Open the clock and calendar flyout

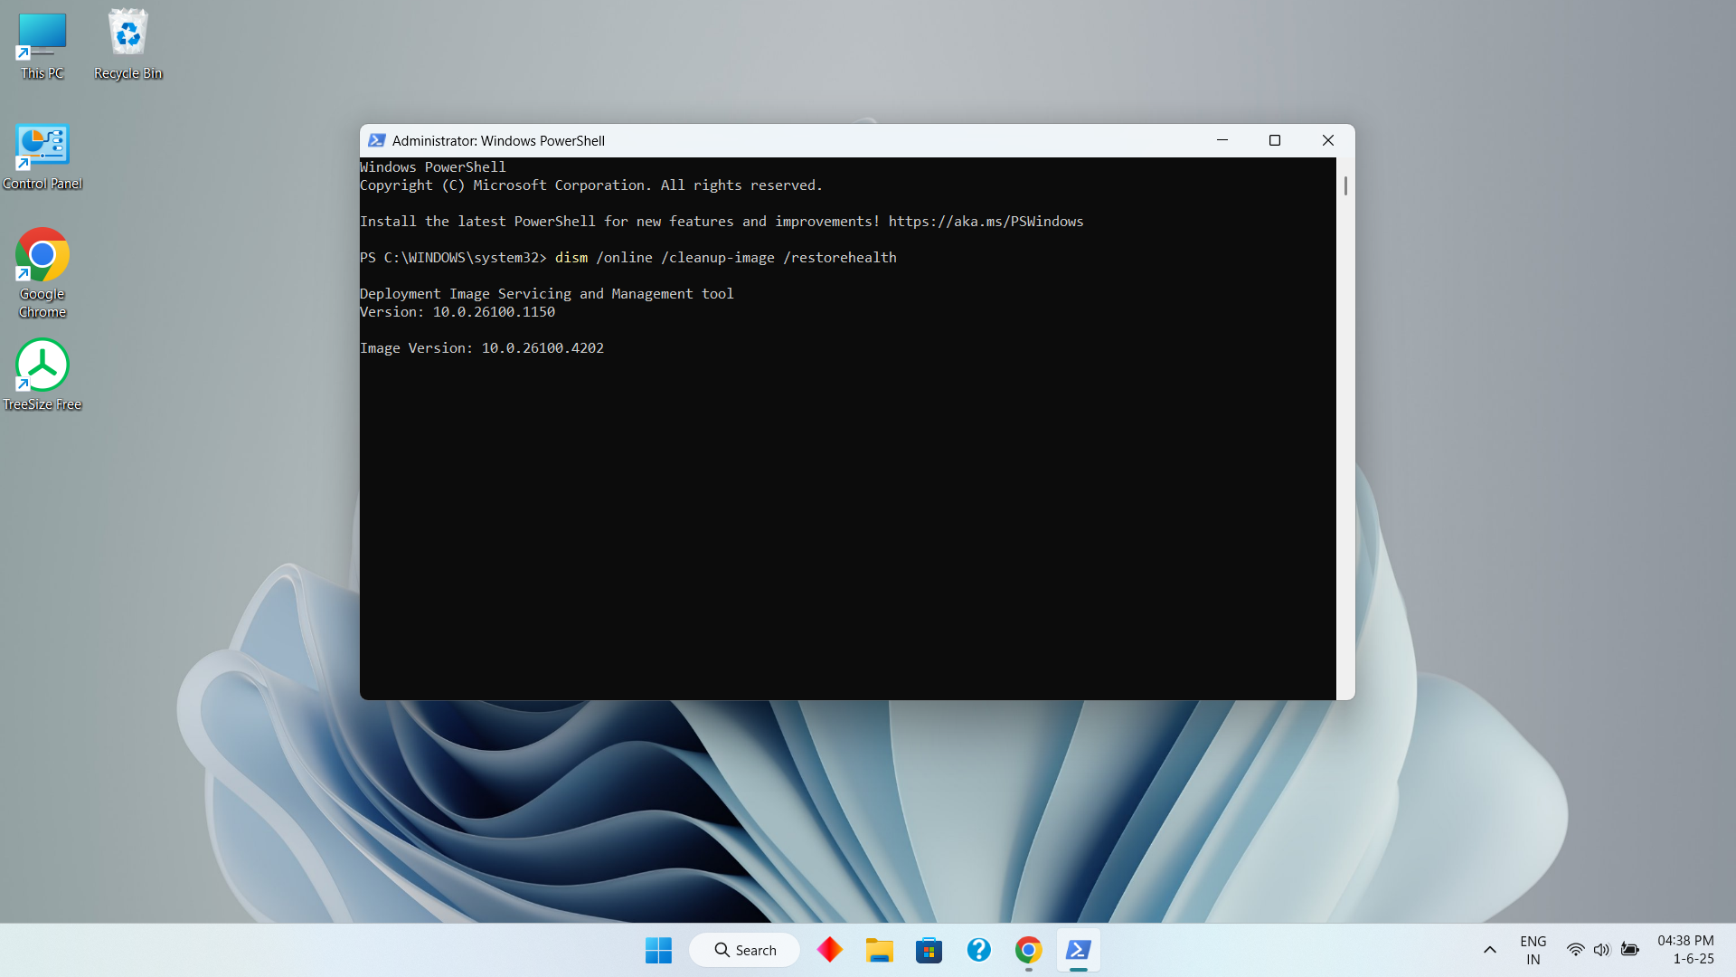pyautogui.click(x=1685, y=950)
